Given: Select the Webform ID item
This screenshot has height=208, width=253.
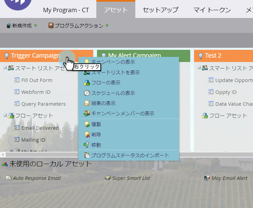Looking at the screenshot, I should pos(36,92).
